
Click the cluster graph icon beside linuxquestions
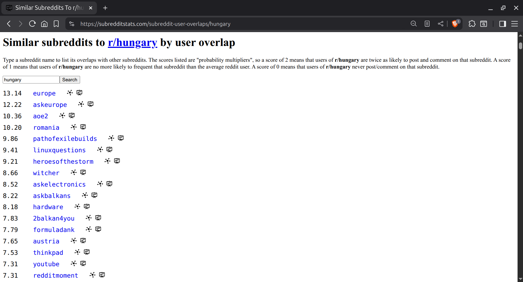(100, 150)
